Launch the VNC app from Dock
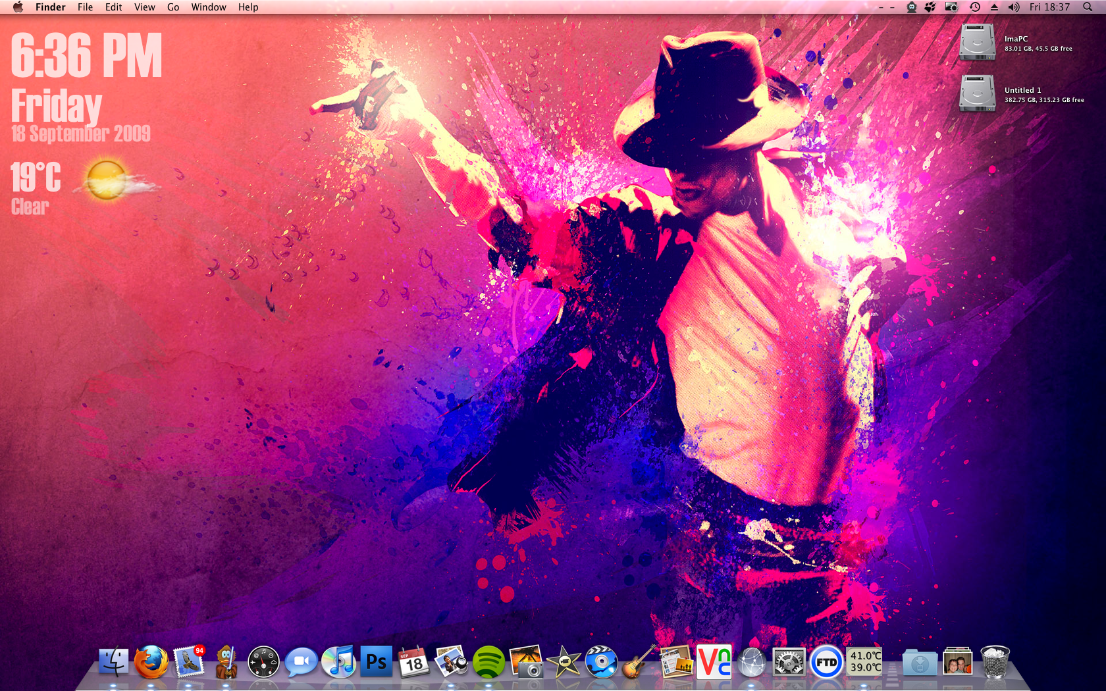Screen dimensions: 1106x691 click(714, 662)
